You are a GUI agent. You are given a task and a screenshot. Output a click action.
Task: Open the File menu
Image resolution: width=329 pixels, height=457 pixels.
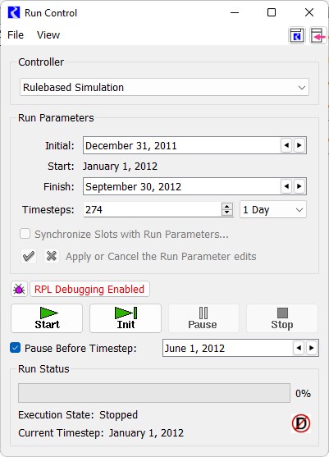click(16, 35)
